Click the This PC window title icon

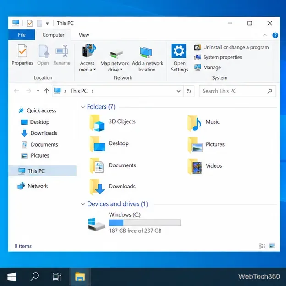point(16,23)
